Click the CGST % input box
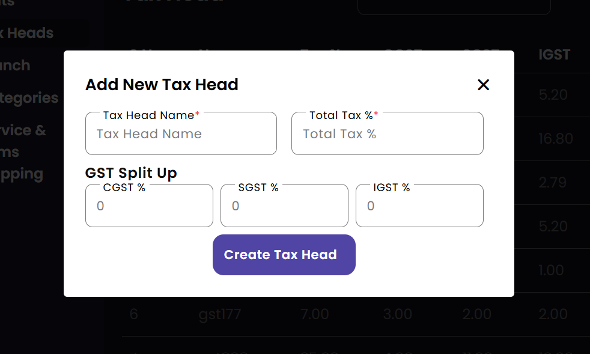This screenshot has height=354, width=590. (149, 206)
